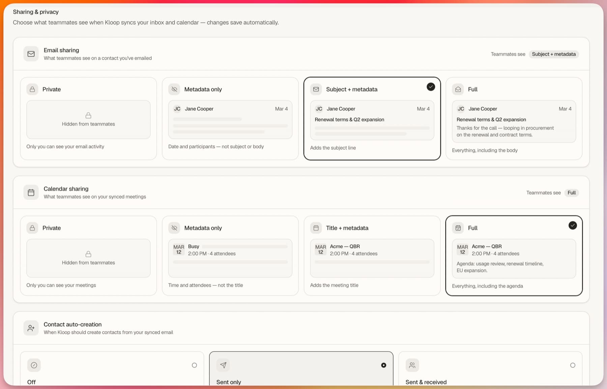Click calendar icon on Title + metadata card
Viewport: 607px width, 389px height.
[316, 228]
